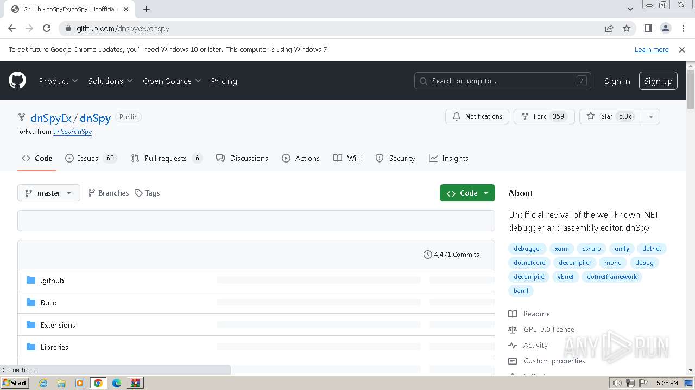
Task: Switch to the Actions tab
Action: 301,158
